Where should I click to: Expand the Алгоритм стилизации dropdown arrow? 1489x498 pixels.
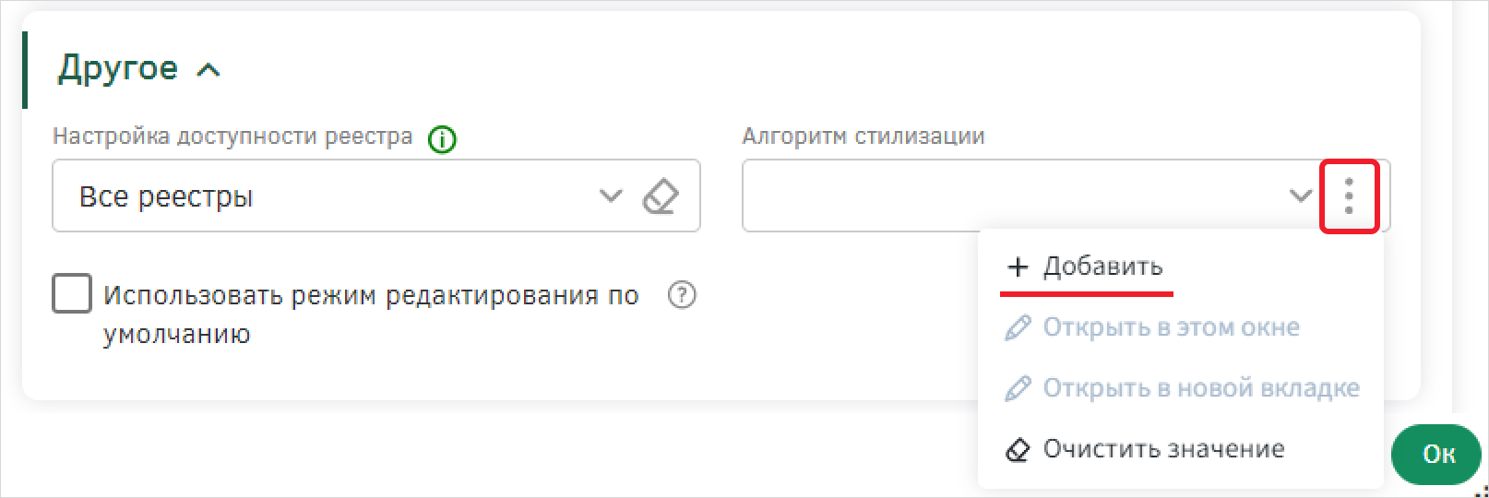[1301, 196]
